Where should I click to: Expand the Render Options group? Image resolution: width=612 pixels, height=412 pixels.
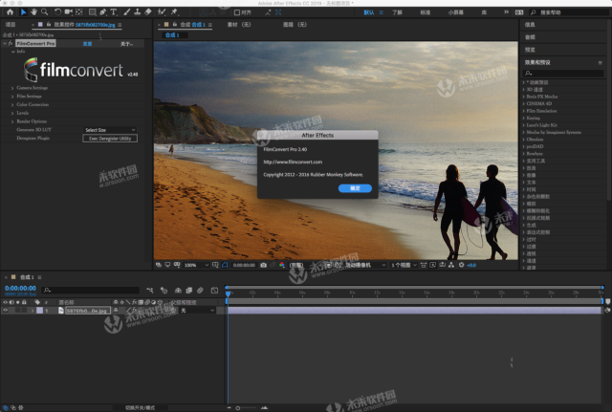(x=12, y=121)
